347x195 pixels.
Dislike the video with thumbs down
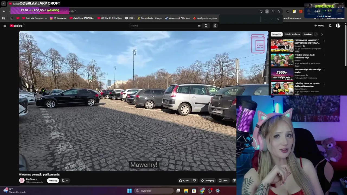click(194, 181)
